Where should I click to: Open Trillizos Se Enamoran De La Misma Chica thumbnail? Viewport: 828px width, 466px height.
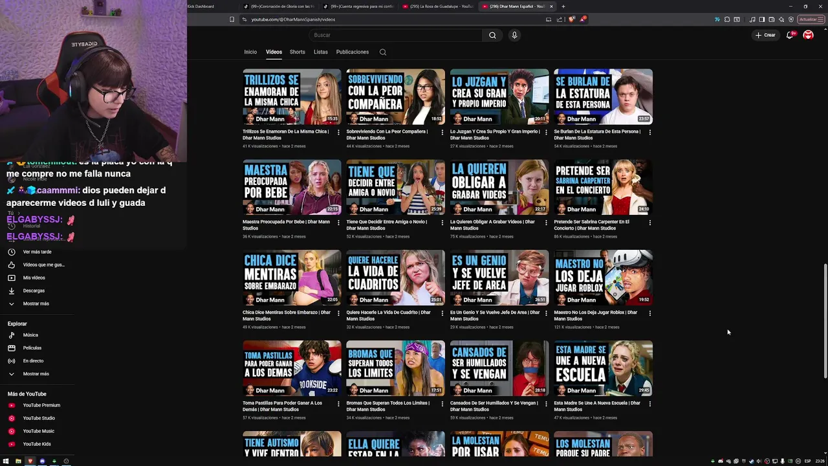[292, 96]
